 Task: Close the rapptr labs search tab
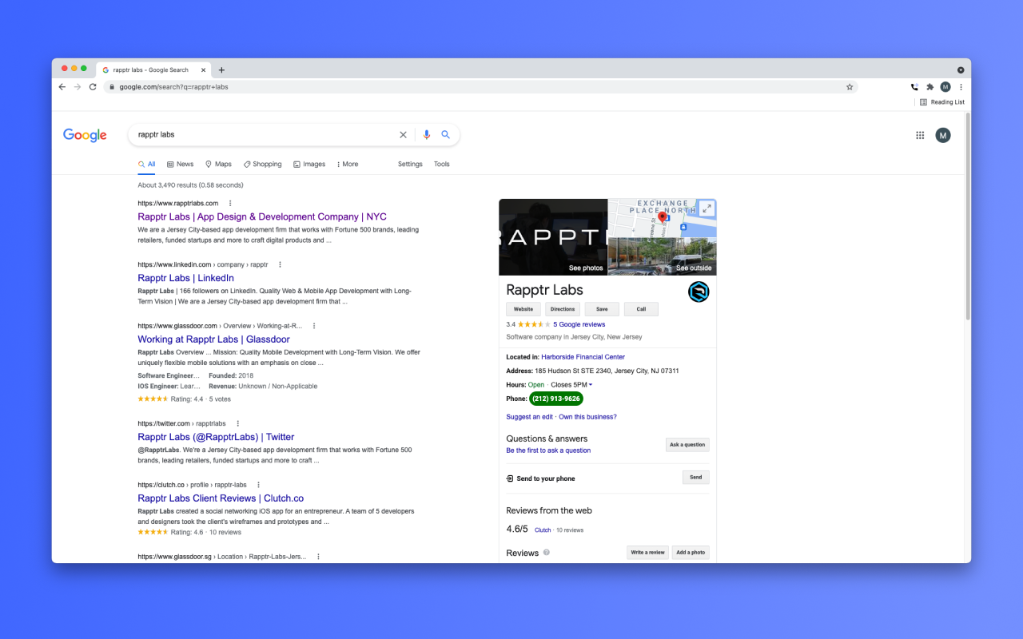[x=204, y=70]
